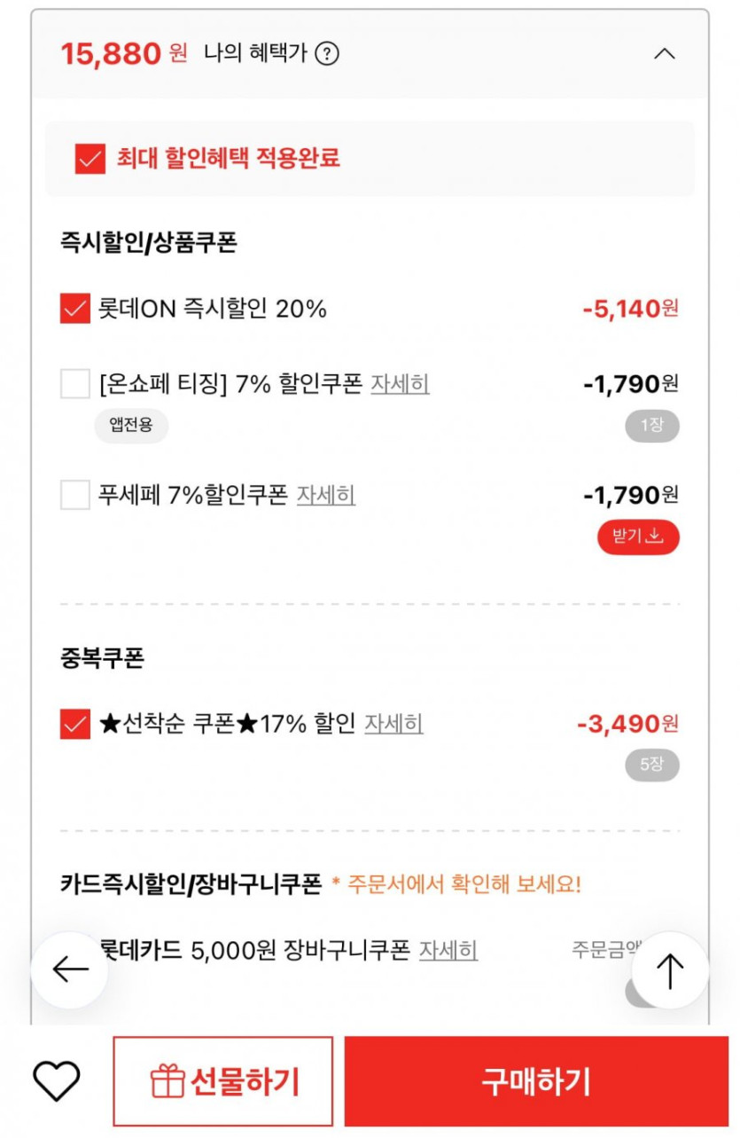Open 자세히 link for 선착순 쿠폰

(x=393, y=724)
